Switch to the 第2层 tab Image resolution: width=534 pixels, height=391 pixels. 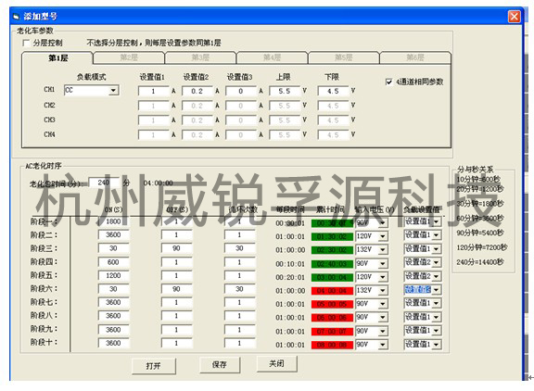pos(129,57)
